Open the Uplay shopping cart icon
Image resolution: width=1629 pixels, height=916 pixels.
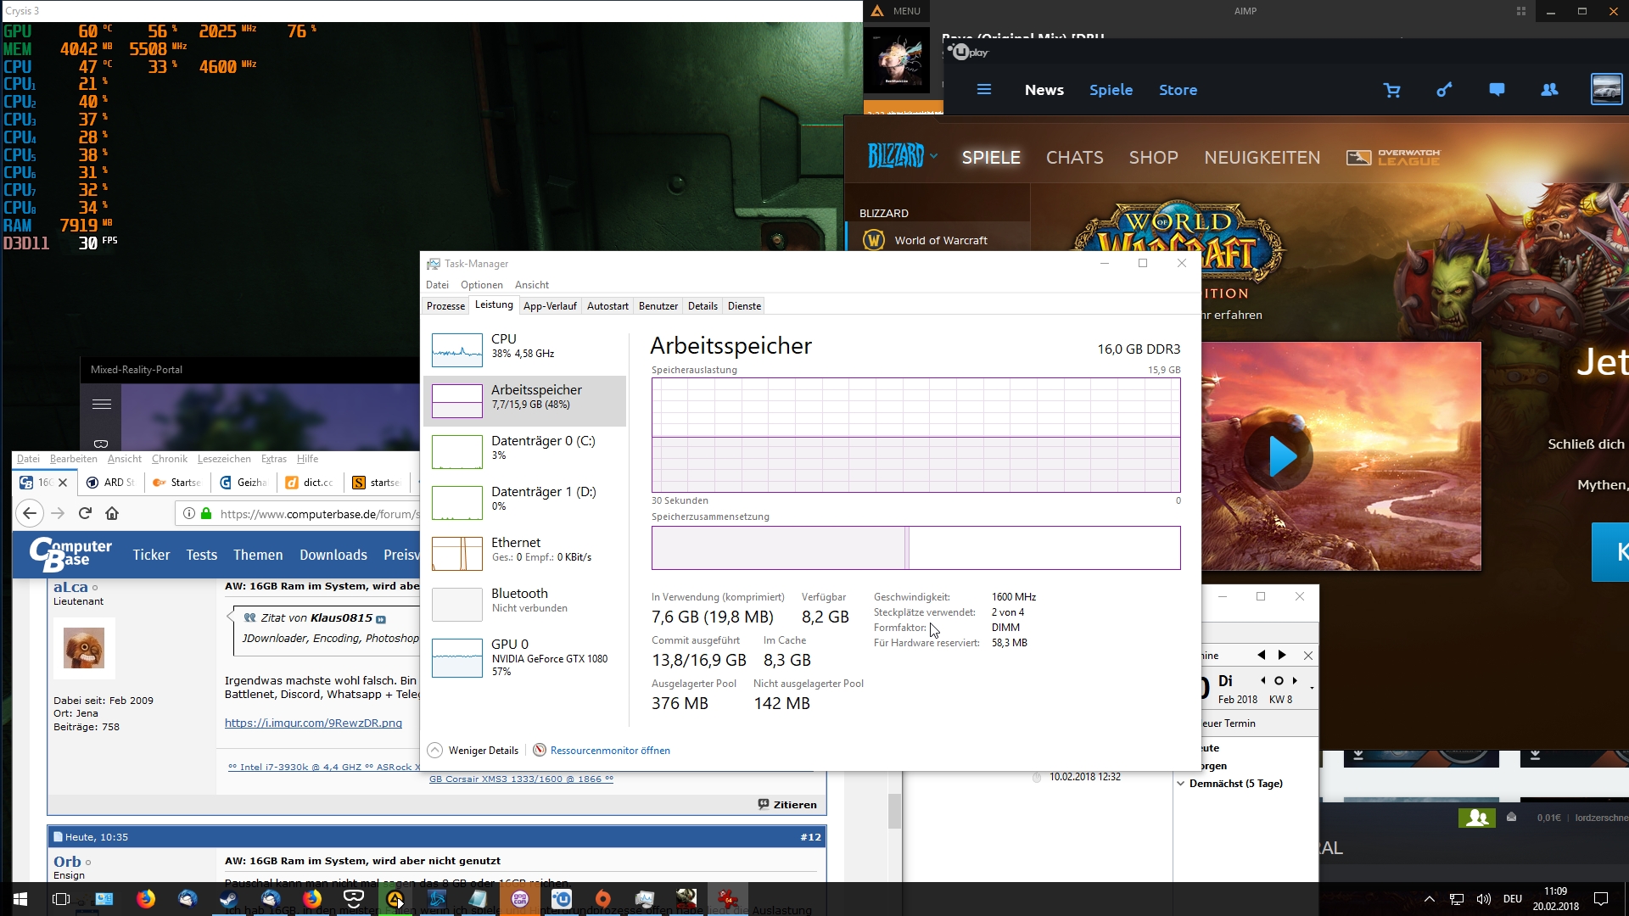pyautogui.click(x=1392, y=90)
